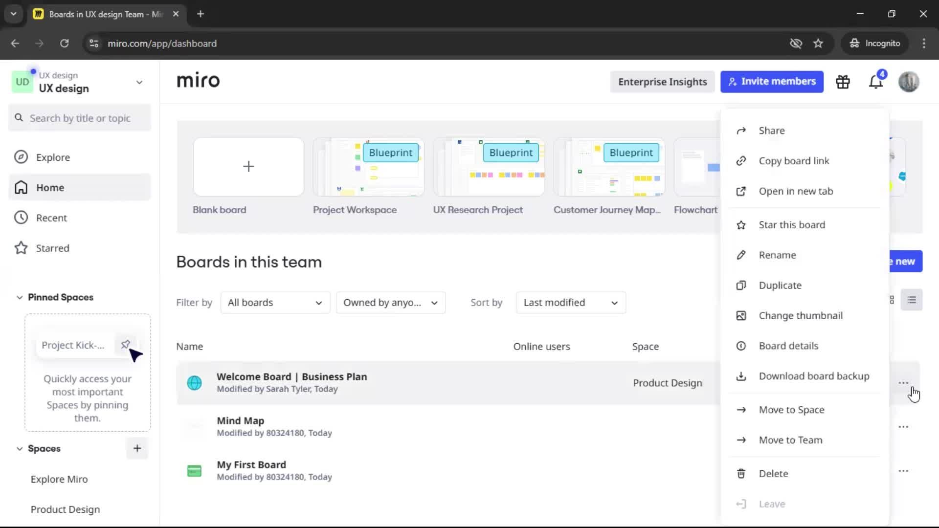The width and height of the screenshot is (939, 528).
Task: Go back to the previous page
Action: 15,44
